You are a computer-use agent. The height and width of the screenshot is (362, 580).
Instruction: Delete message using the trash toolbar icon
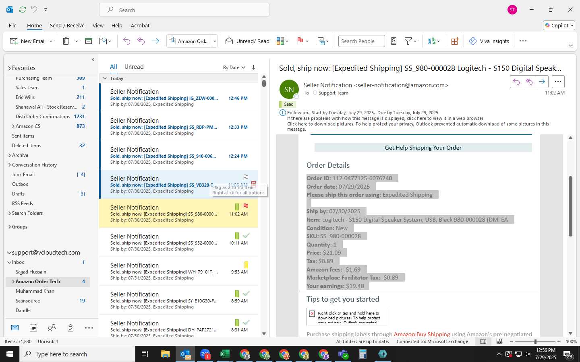tap(66, 41)
